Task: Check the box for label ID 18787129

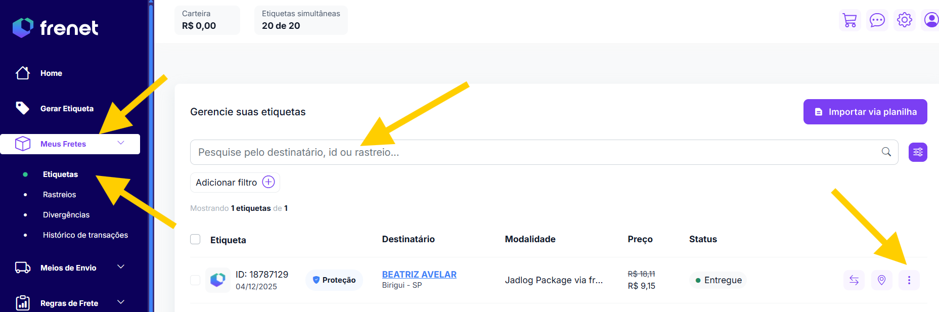Action: coord(195,280)
